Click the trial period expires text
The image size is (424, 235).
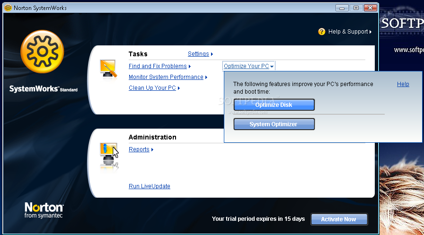coord(258,219)
